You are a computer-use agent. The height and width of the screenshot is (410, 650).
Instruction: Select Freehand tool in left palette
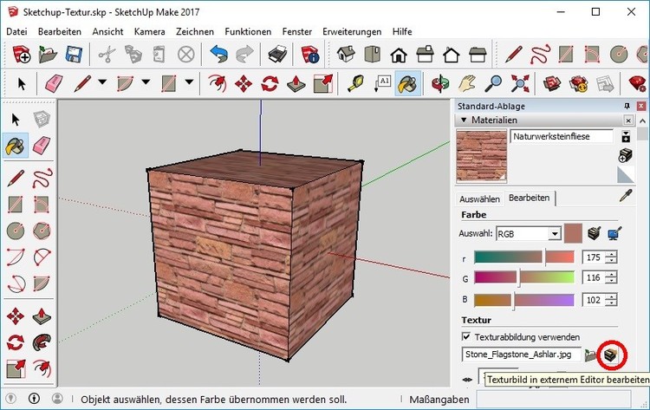42,178
